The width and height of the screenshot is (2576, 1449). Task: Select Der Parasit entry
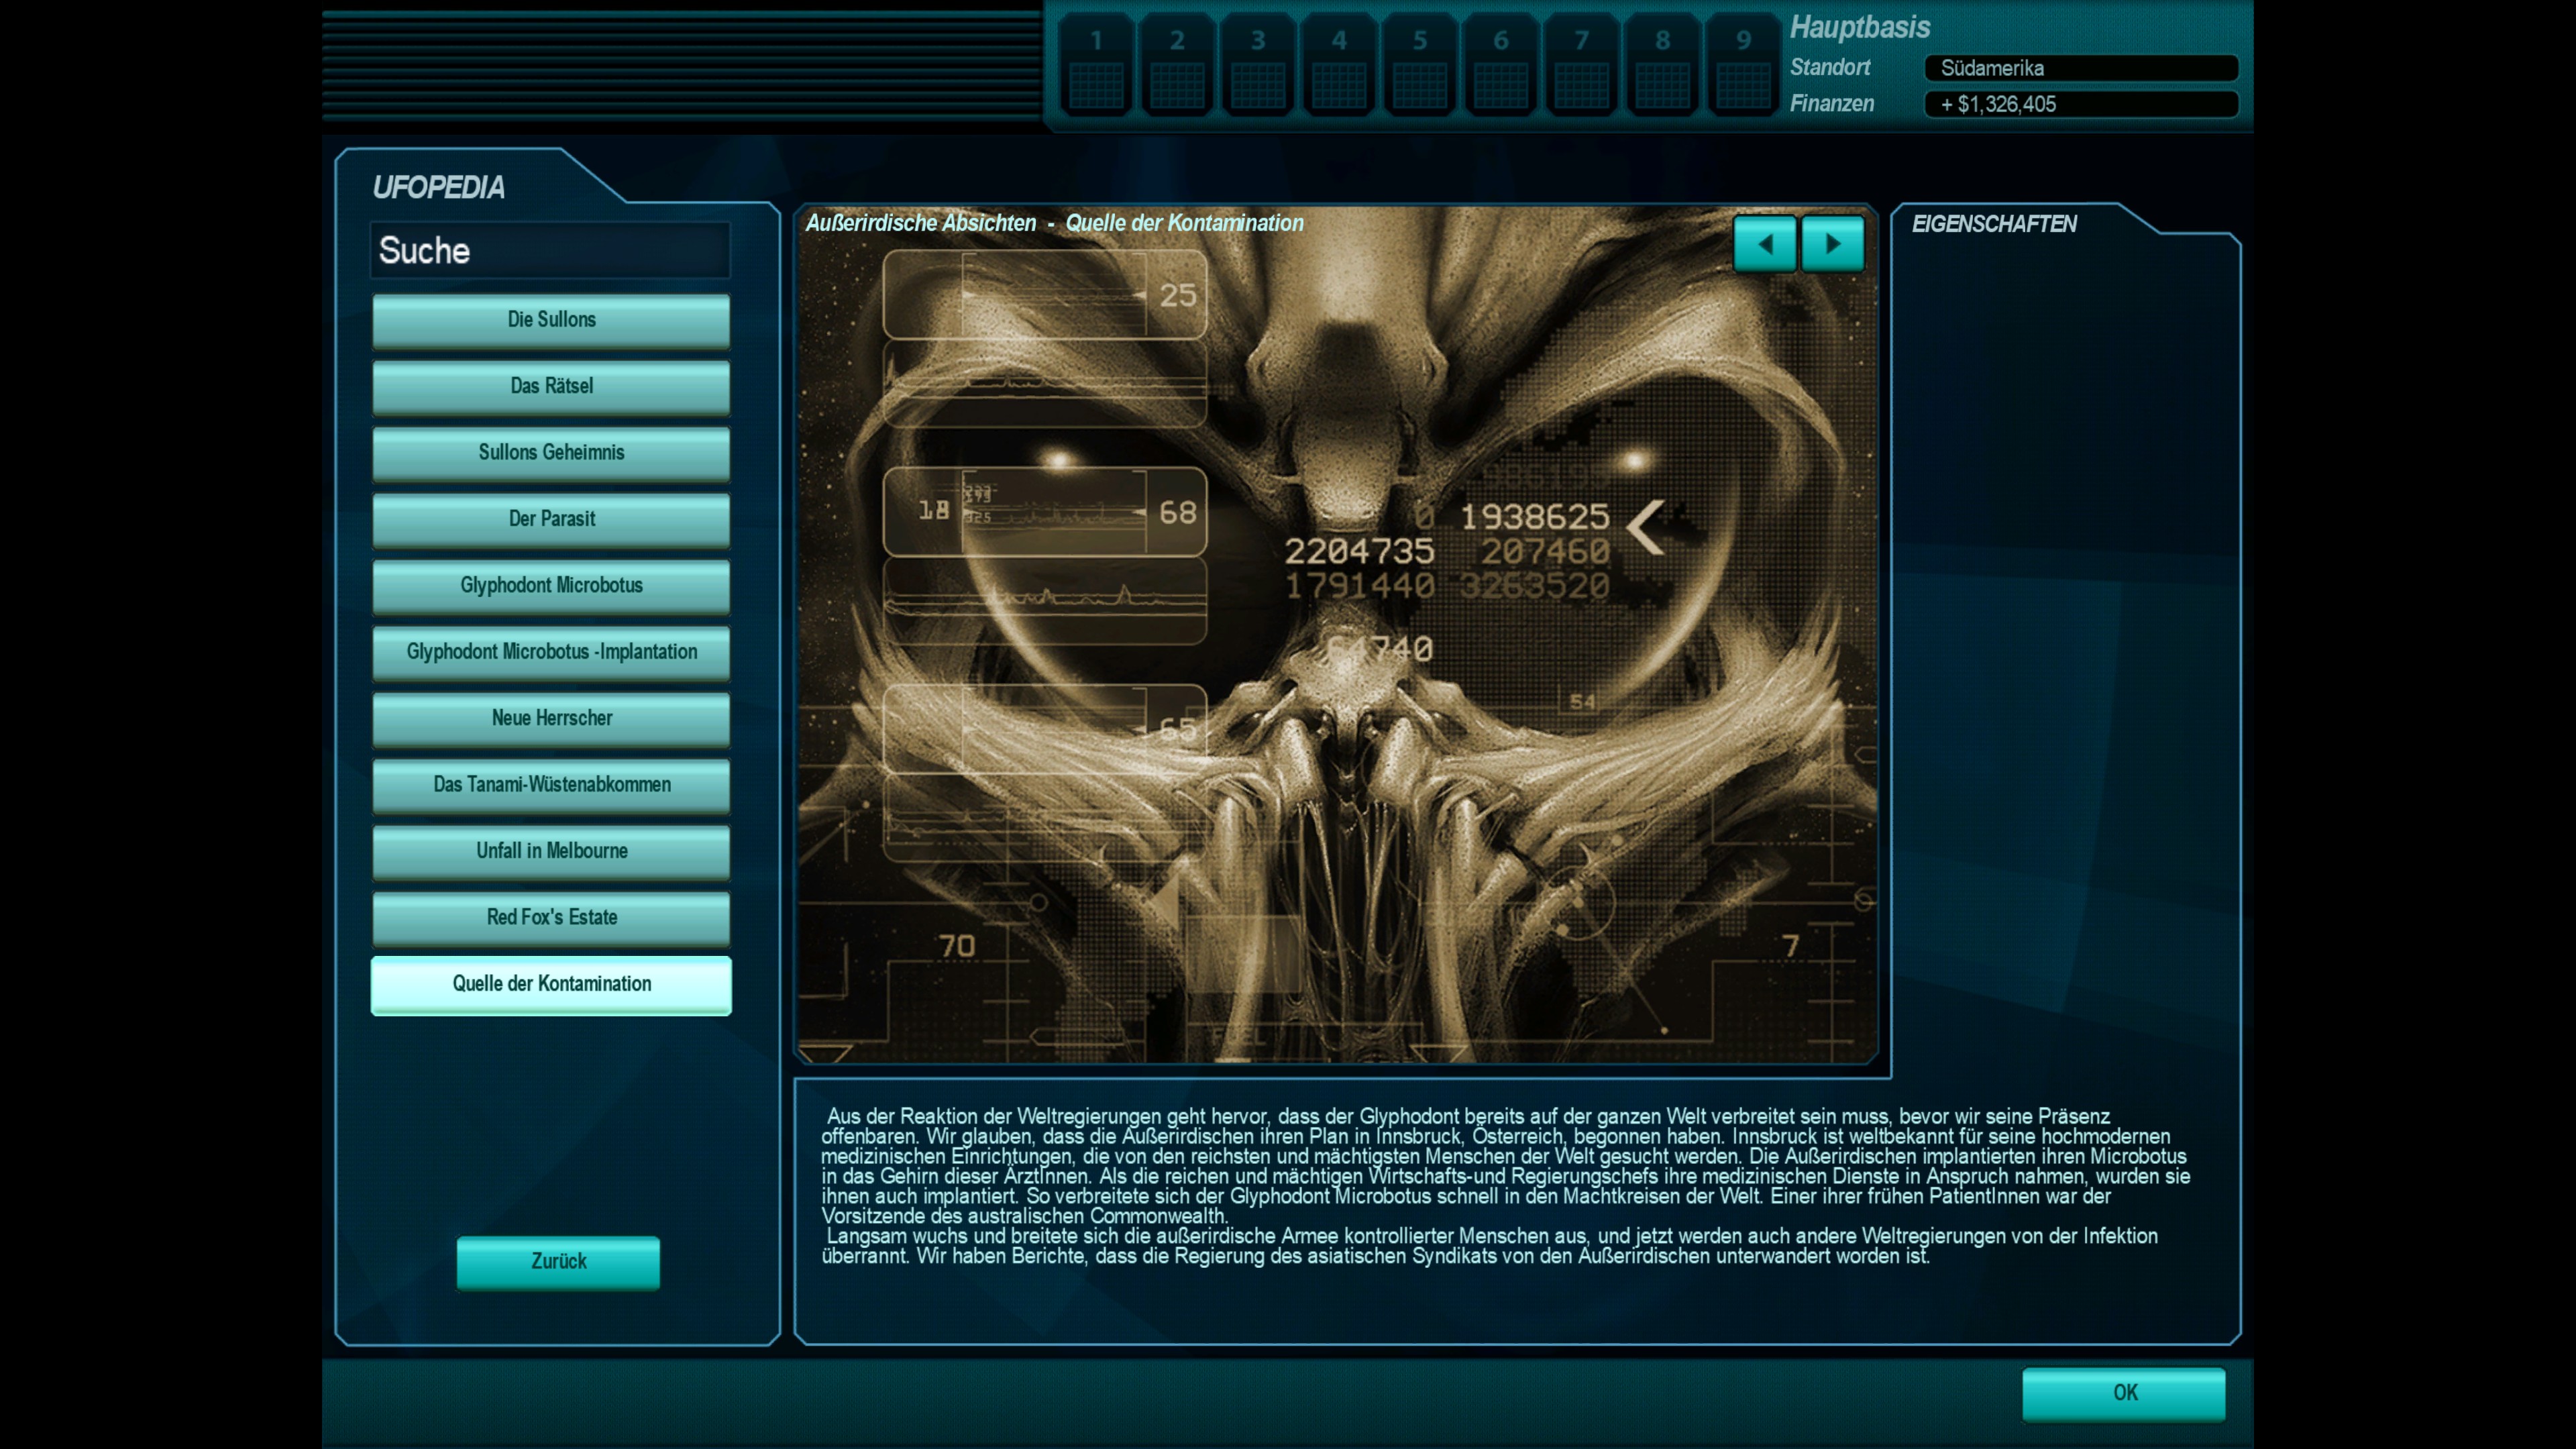pos(551,519)
